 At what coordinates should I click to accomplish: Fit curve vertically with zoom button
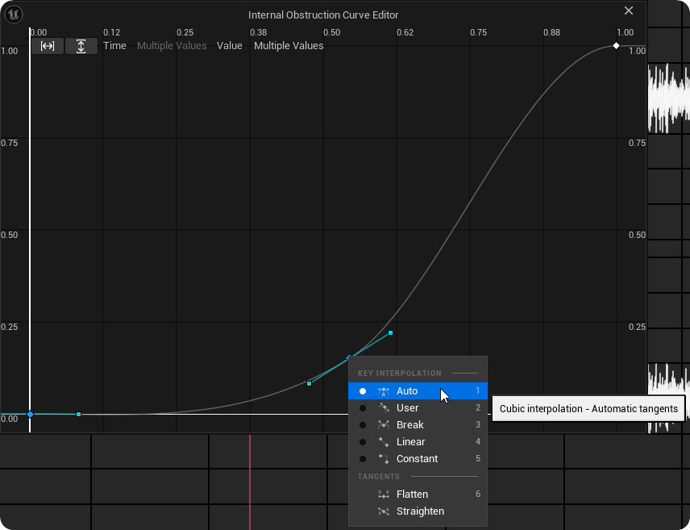coord(81,46)
